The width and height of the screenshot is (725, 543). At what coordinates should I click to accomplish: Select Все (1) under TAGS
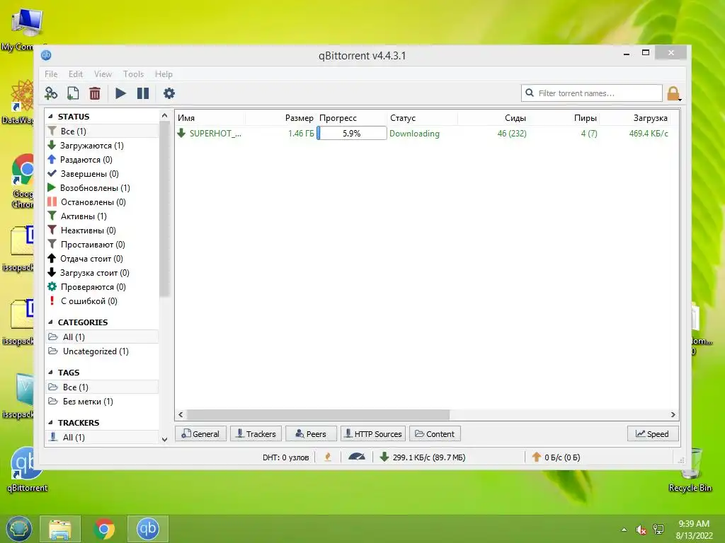[x=102, y=387]
